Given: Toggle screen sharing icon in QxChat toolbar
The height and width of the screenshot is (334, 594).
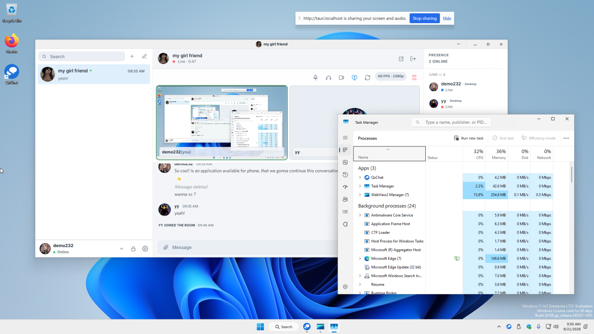Looking at the screenshot, I should (x=354, y=78).
